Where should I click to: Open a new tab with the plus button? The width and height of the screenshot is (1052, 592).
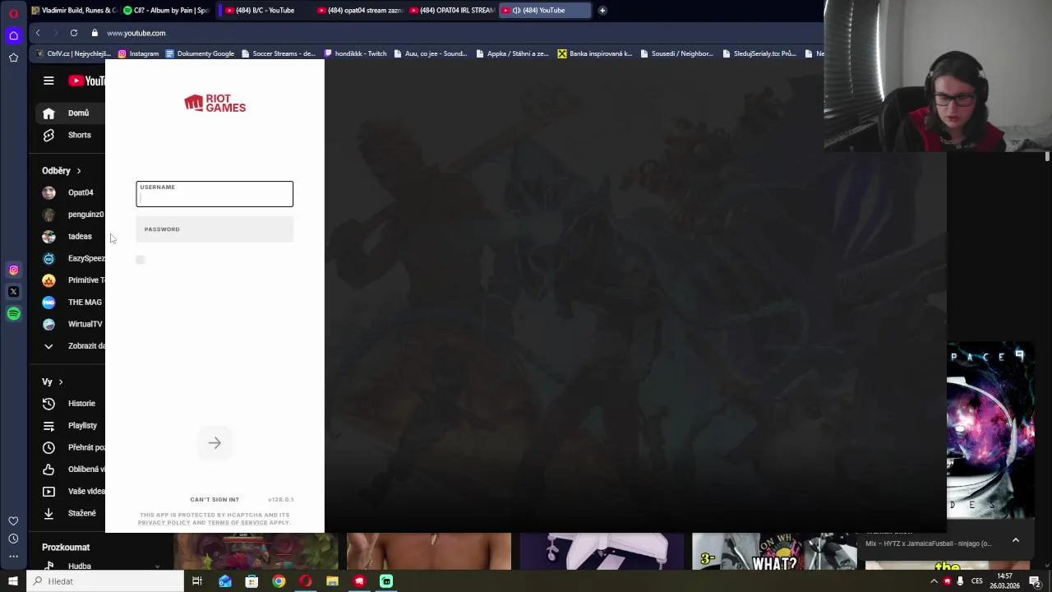[602, 11]
